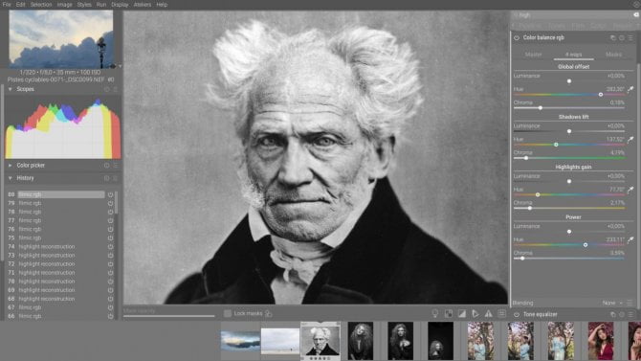Reset the History panel icon

(x=107, y=178)
